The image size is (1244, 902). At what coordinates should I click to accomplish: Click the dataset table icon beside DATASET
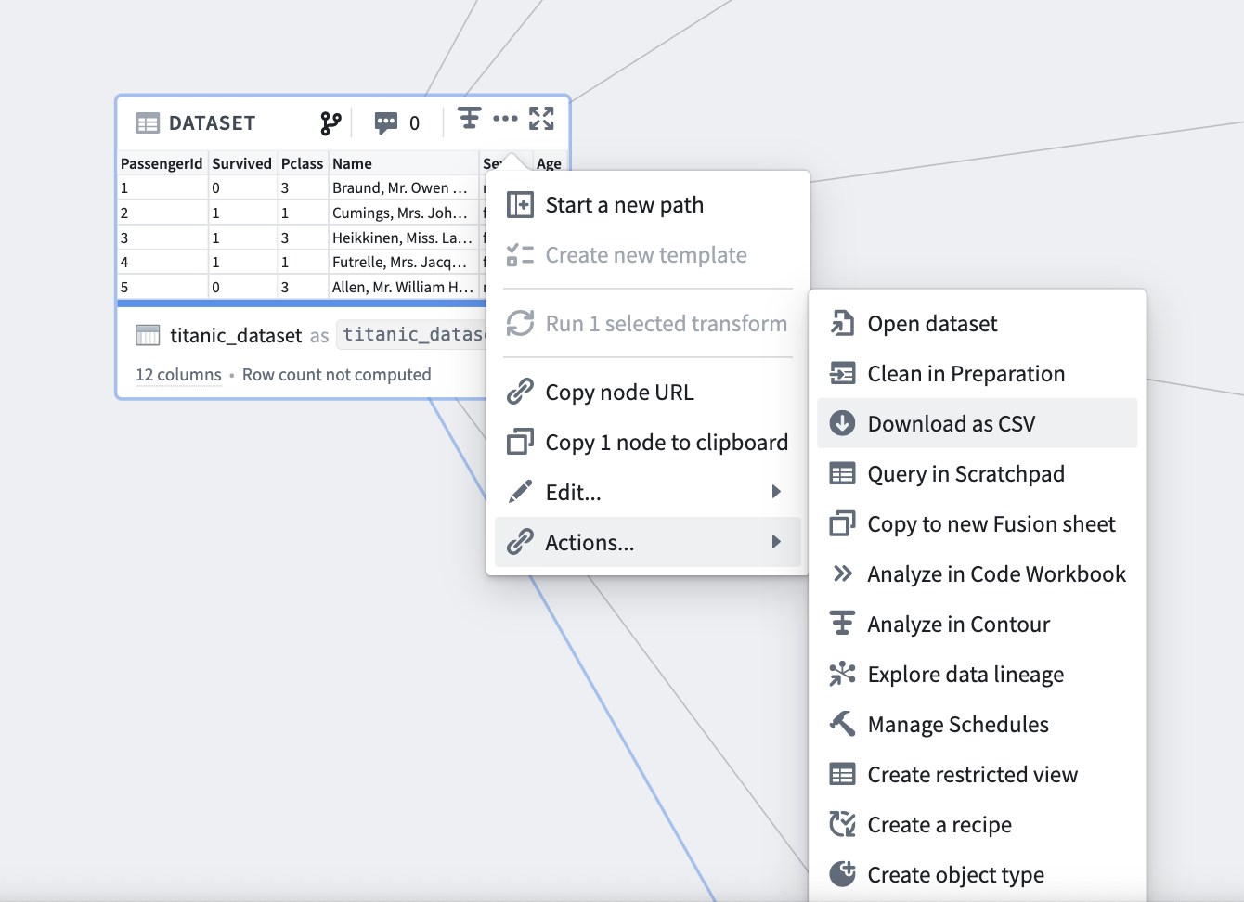tap(148, 123)
